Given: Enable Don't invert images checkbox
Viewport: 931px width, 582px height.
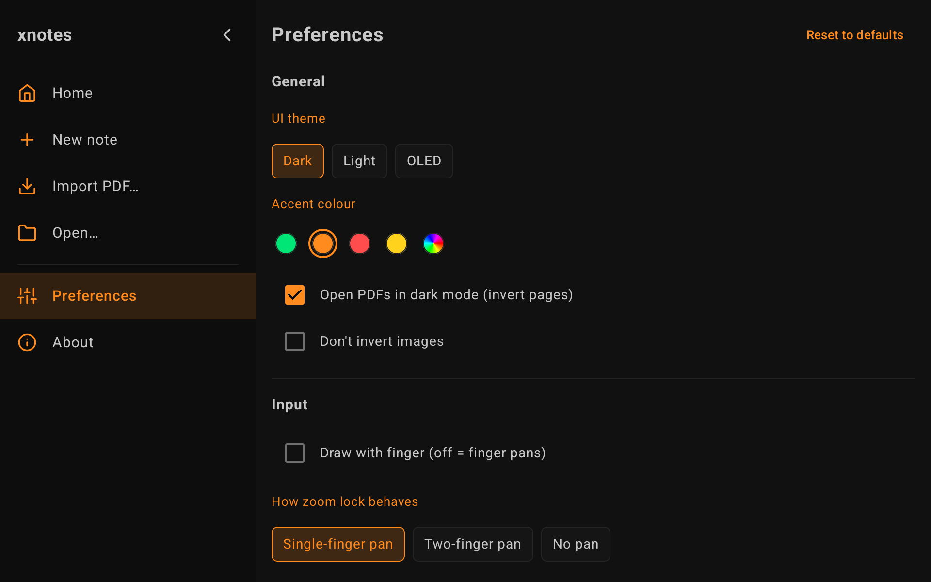Looking at the screenshot, I should point(295,341).
